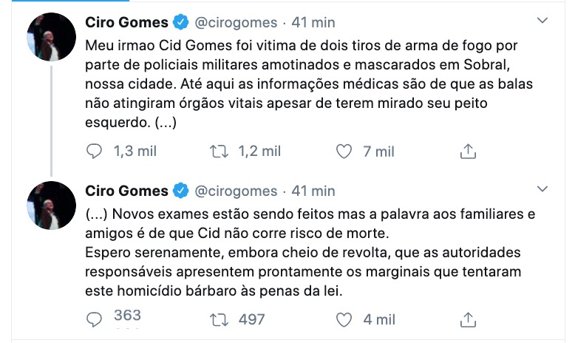
Task: Click @cirogomes handle in first tweet
Action: point(236,22)
